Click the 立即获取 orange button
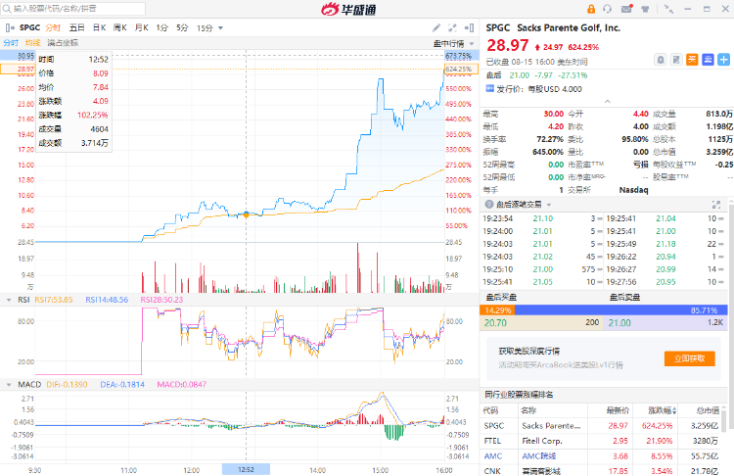The width and height of the screenshot is (734, 476). click(690, 358)
